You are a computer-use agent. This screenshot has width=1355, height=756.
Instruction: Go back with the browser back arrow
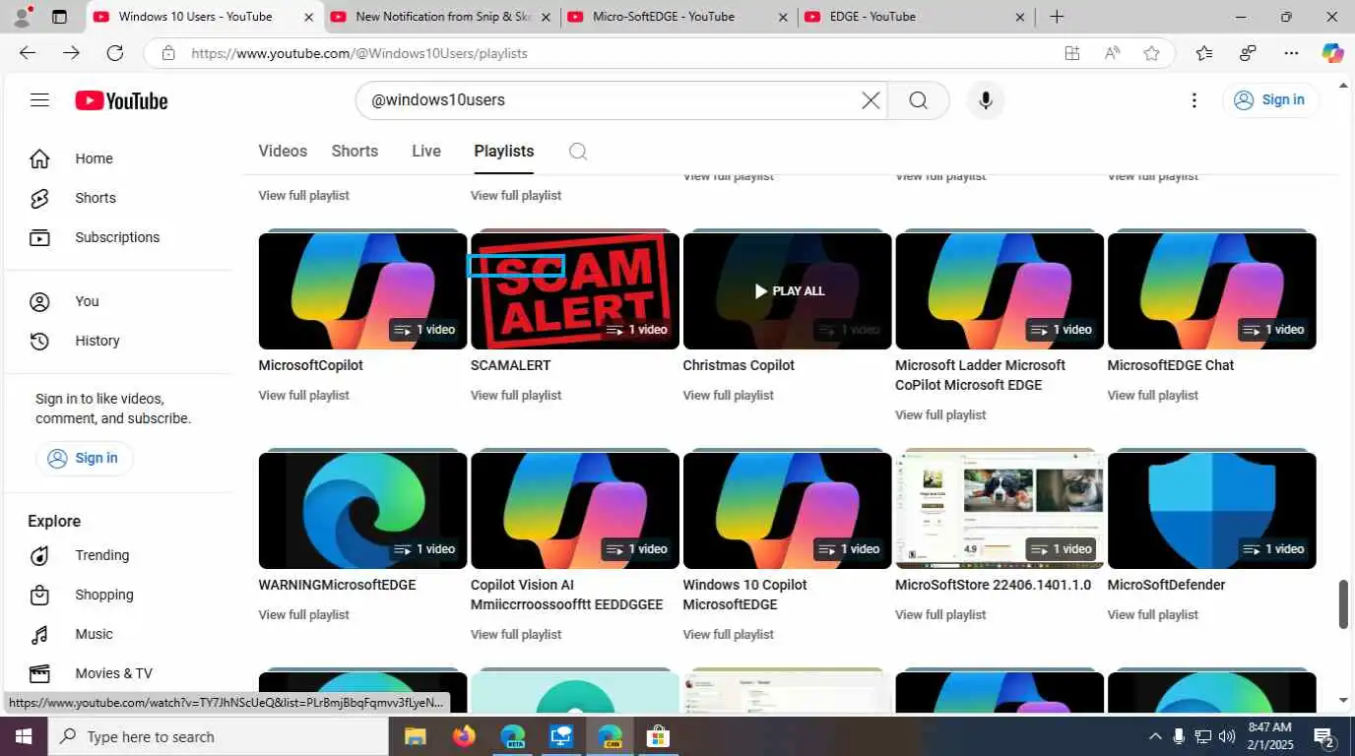point(28,53)
